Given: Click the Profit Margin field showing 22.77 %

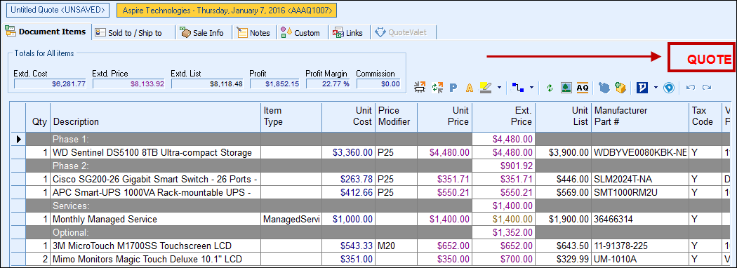Looking at the screenshot, I should (x=328, y=83).
